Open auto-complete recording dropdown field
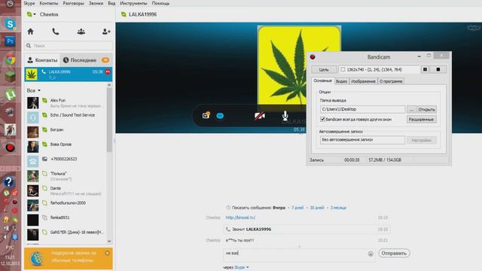Image resolution: width=482 pixels, height=271 pixels. [x=362, y=140]
